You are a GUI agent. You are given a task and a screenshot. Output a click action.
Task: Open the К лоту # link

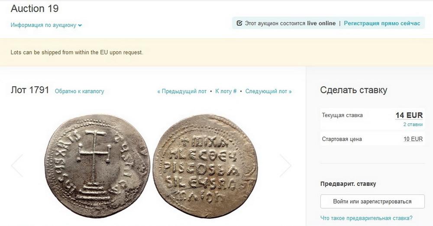[x=226, y=91]
